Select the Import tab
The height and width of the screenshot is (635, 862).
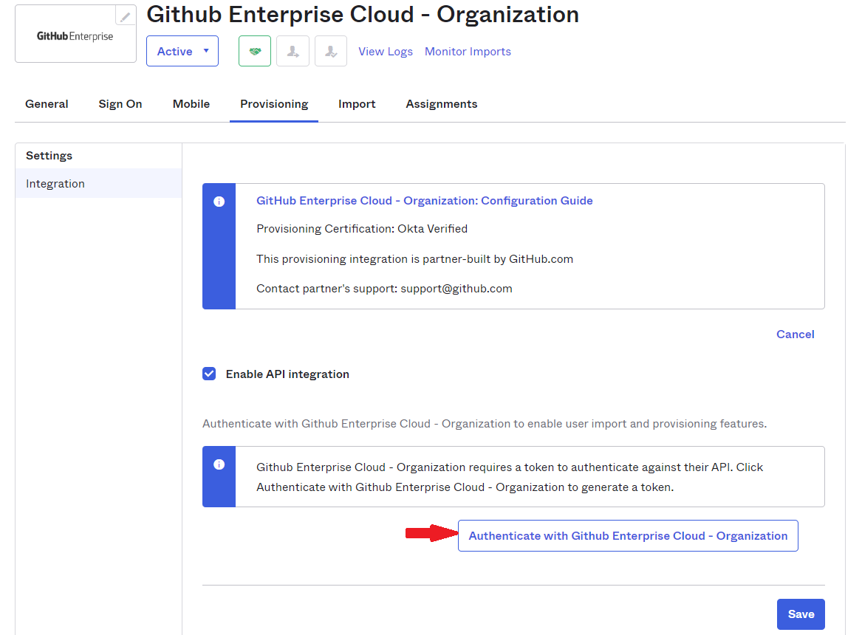pos(357,104)
